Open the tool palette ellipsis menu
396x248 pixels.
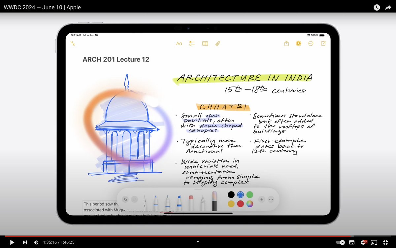click(x=271, y=199)
